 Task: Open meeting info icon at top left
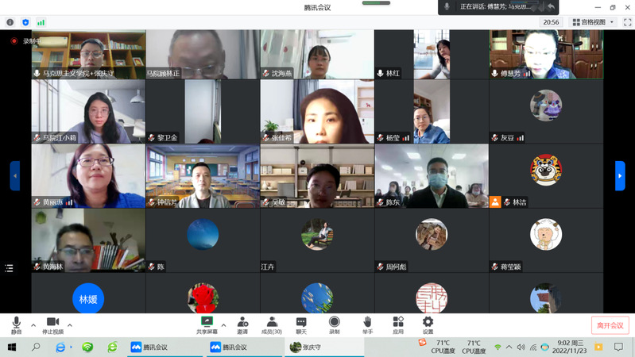click(x=10, y=22)
